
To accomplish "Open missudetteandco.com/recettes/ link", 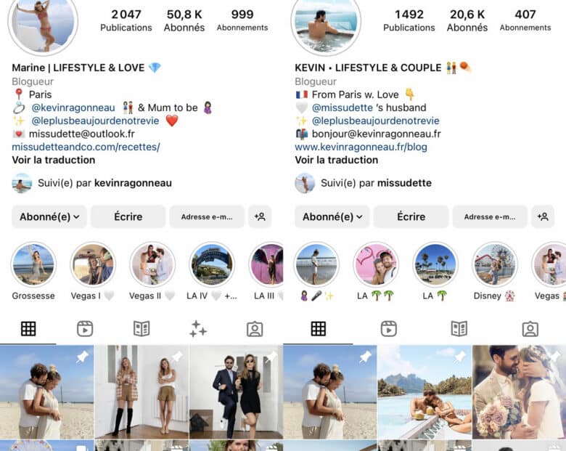I will (86, 147).
